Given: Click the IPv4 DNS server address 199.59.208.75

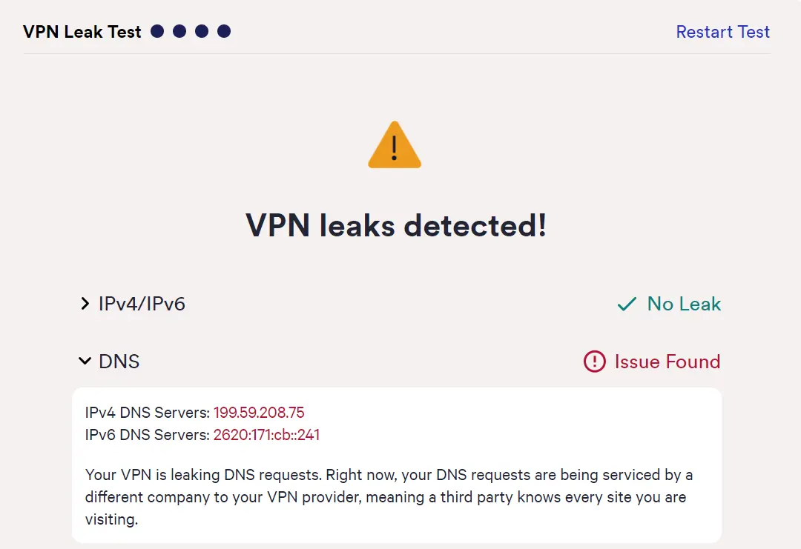Looking at the screenshot, I should coord(259,413).
